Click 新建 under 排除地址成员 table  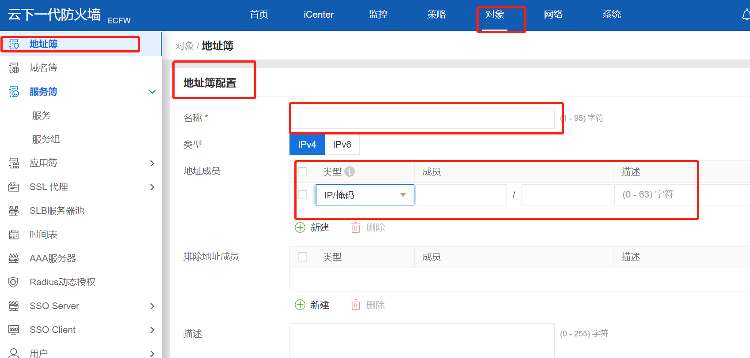[312, 305]
